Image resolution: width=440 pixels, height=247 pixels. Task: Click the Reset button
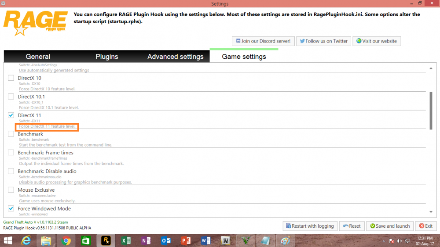352,226
